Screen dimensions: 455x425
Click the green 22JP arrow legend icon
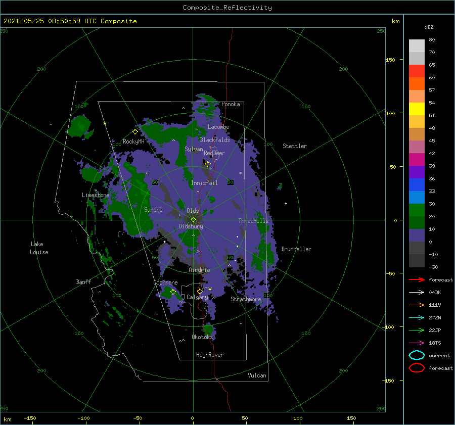417,330
